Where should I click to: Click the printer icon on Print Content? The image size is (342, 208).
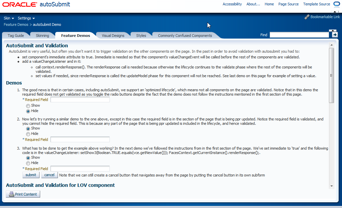click(12, 194)
